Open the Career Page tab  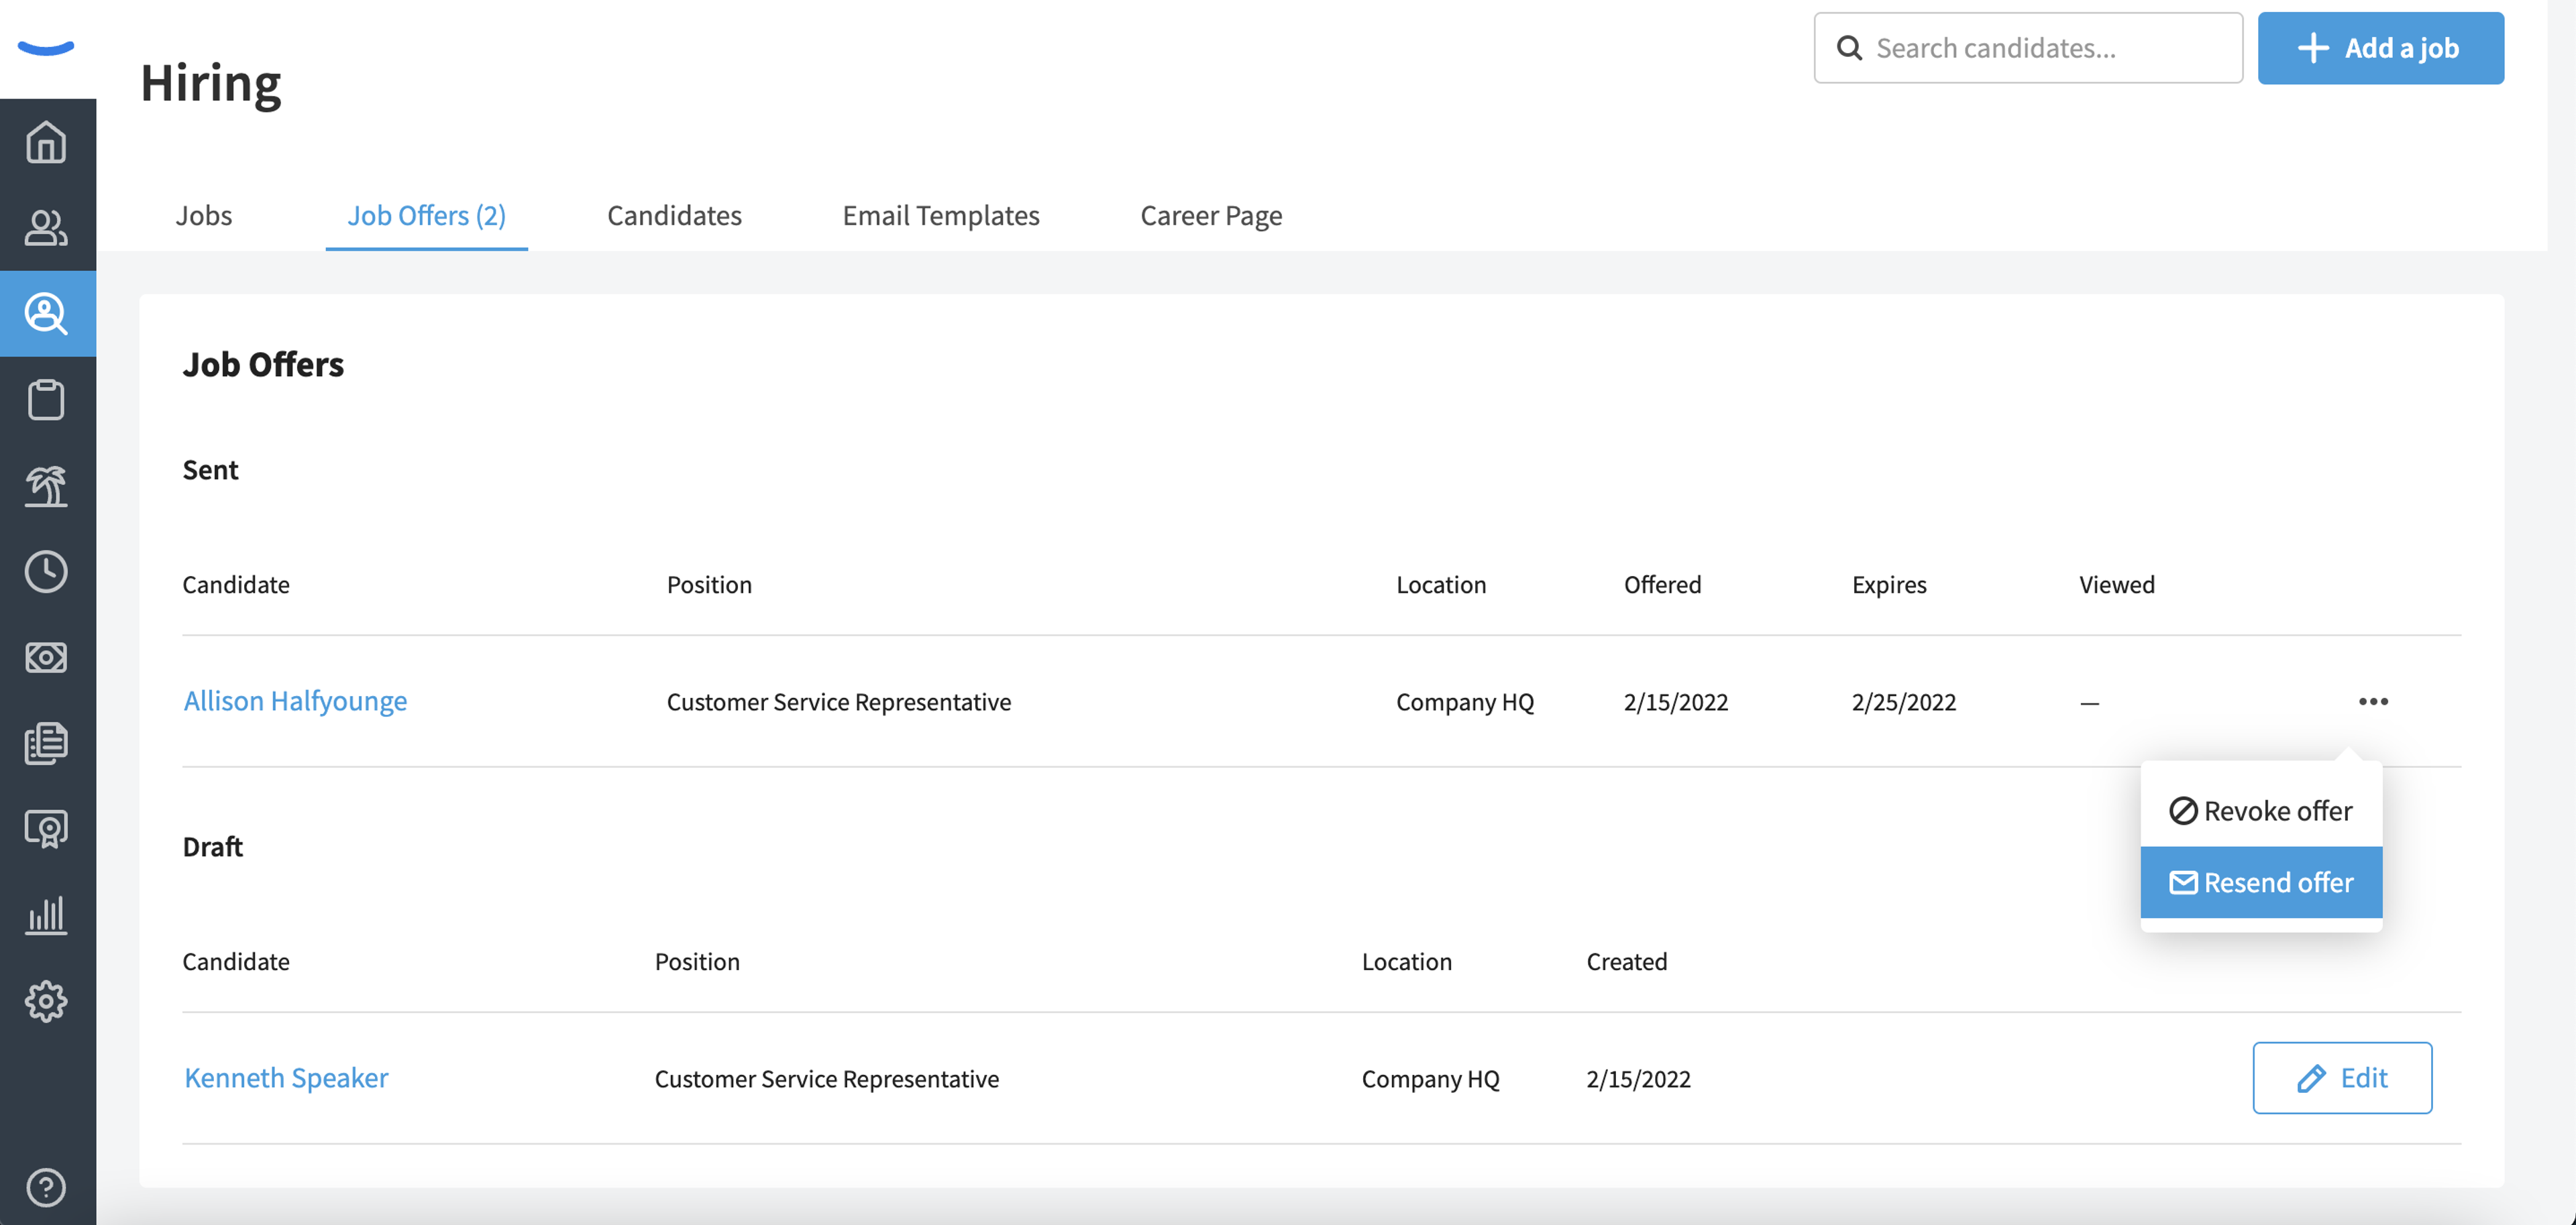click(1211, 215)
